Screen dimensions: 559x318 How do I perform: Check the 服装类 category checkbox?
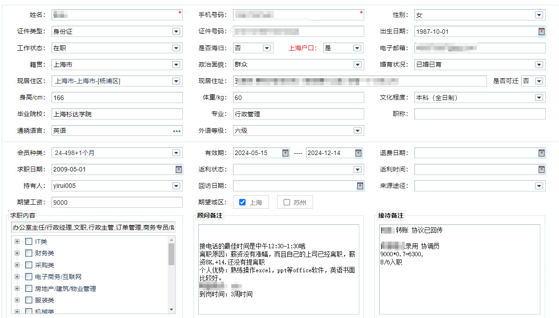28,300
